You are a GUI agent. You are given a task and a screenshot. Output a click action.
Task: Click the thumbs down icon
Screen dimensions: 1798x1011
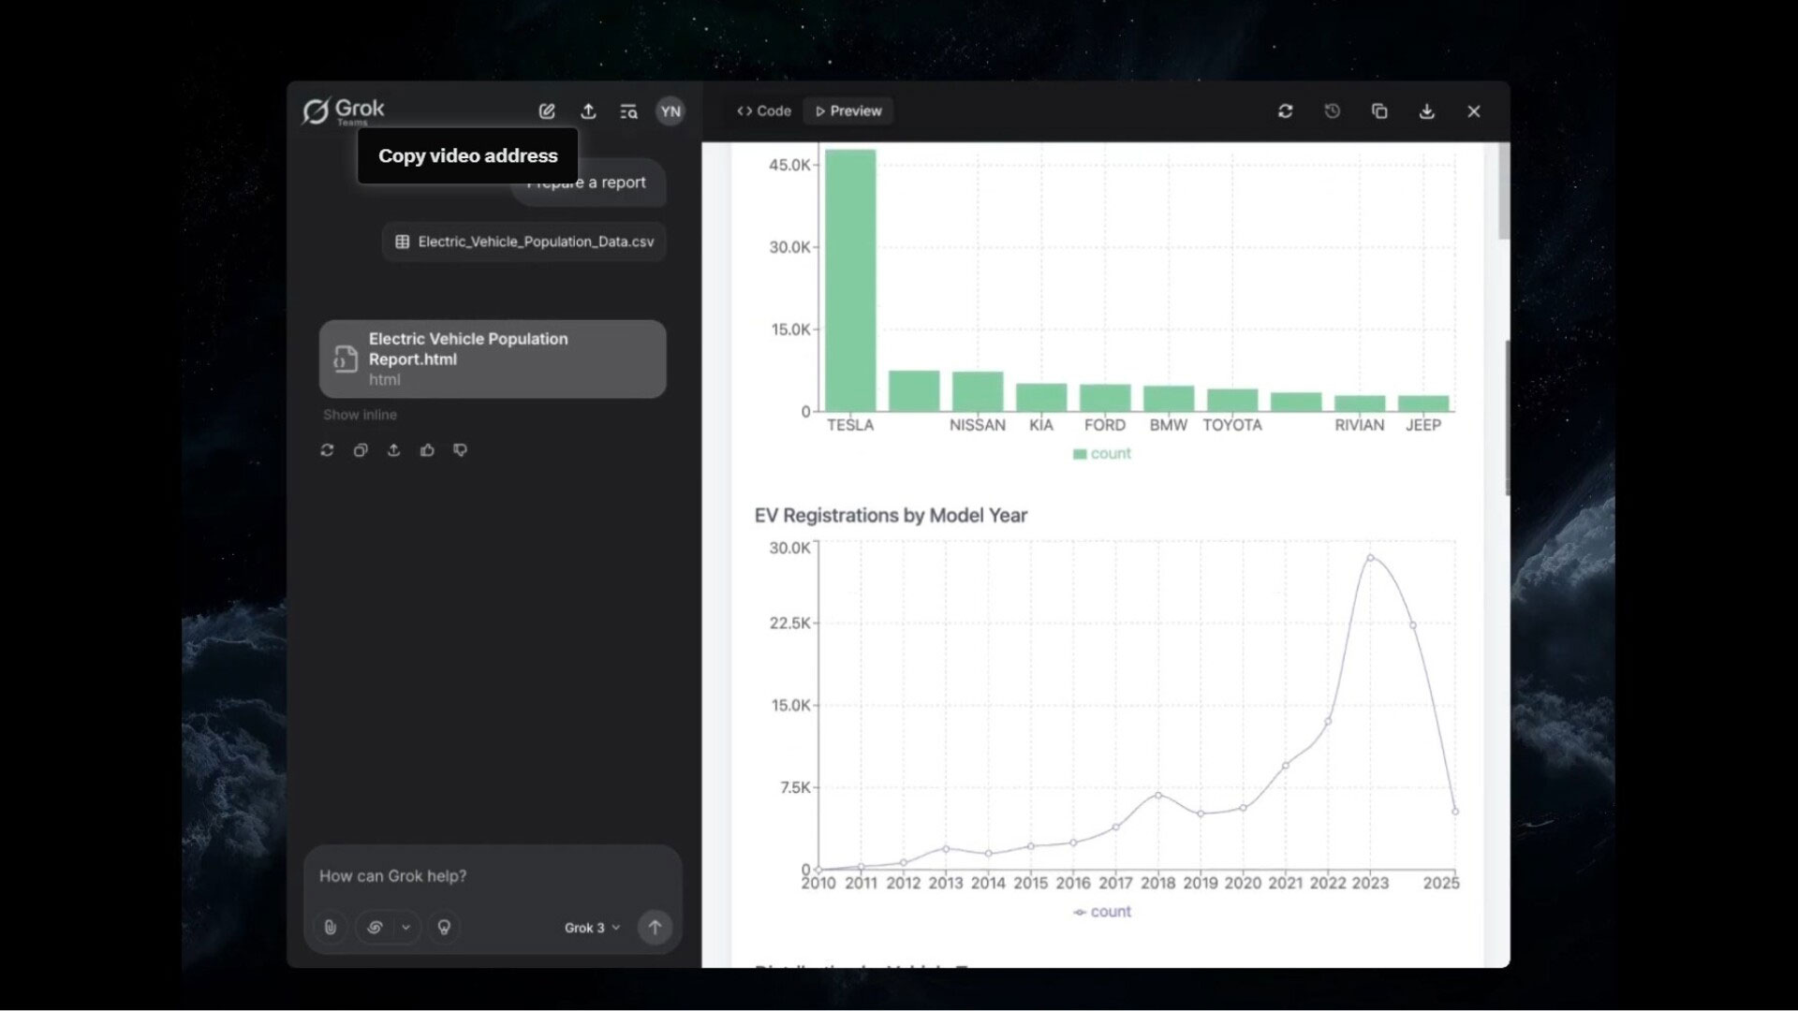point(460,450)
